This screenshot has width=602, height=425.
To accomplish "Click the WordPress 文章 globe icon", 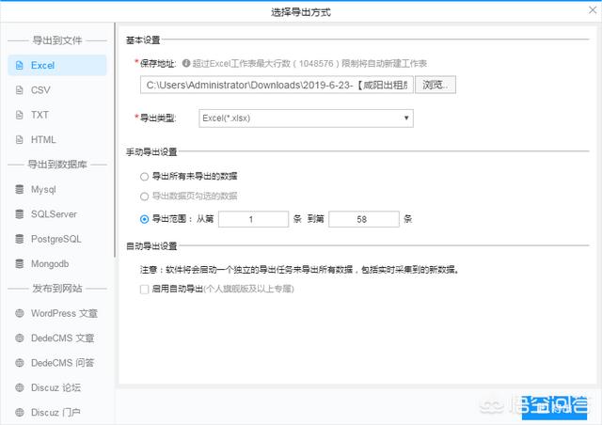I will [x=19, y=313].
